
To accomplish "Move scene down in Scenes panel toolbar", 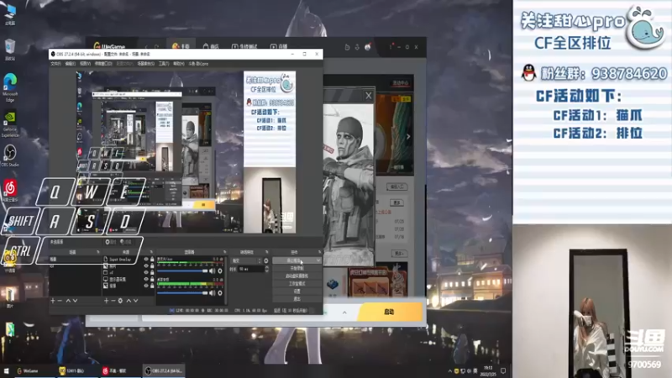I will [x=75, y=301].
